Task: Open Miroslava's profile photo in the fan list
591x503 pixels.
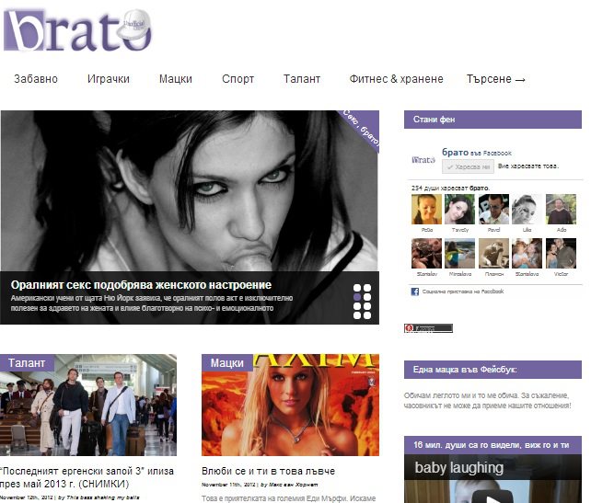Action: click(x=458, y=253)
